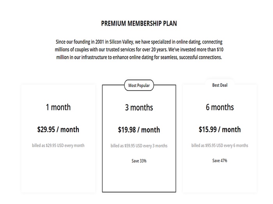Click the 3 months heading
Screen dimensions: 273x204
coord(139,108)
